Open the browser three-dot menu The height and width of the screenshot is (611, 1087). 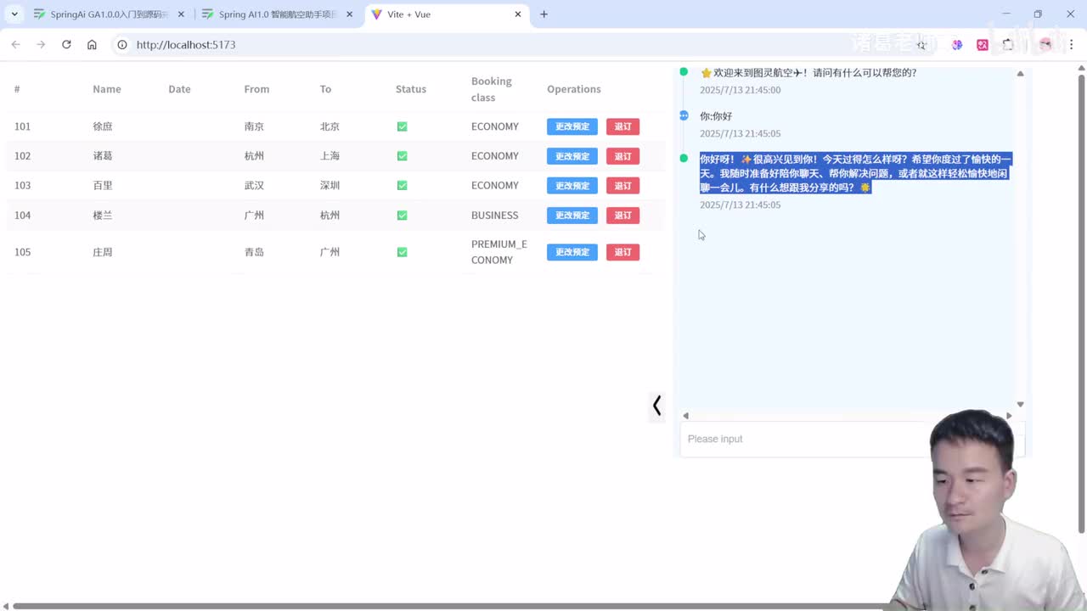click(x=1071, y=44)
